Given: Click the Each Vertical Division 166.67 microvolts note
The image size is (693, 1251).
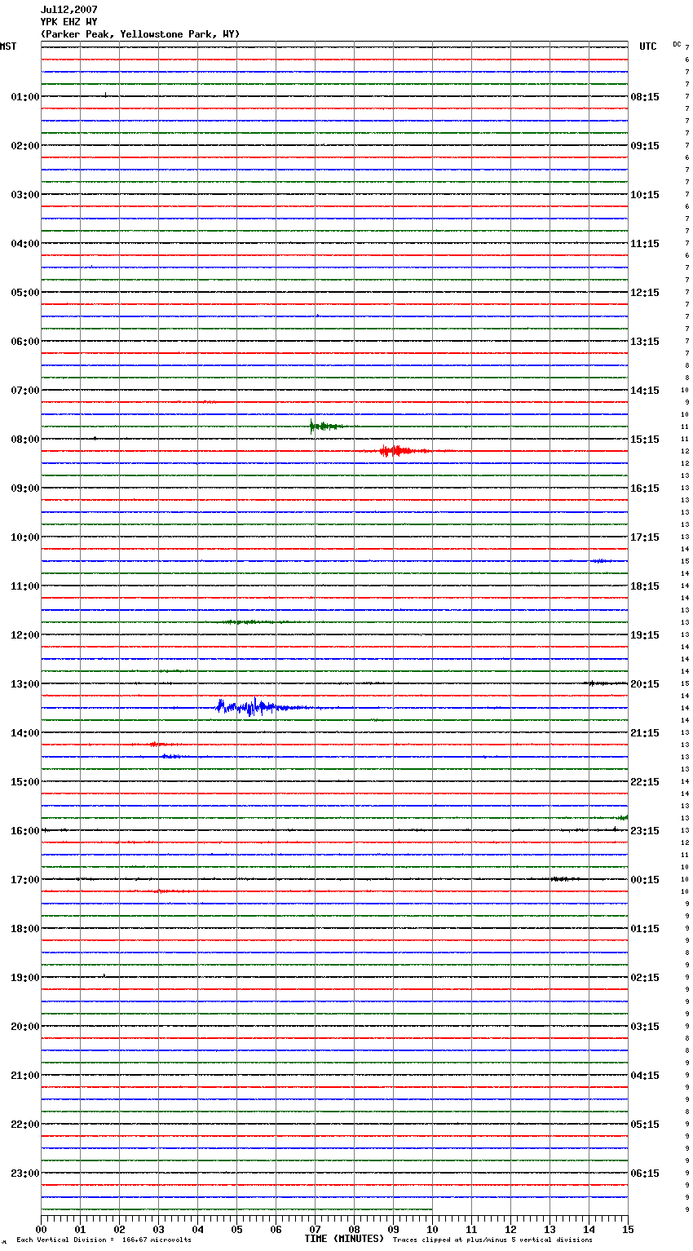Looking at the screenshot, I should click(x=104, y=1240).
